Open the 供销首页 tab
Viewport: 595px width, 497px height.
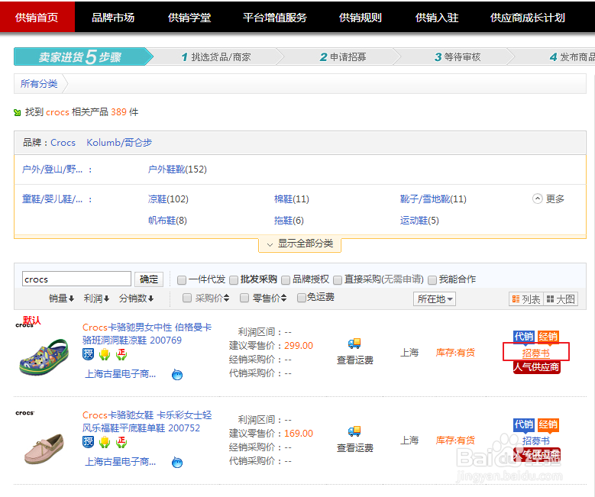click(x=37, y=18)
